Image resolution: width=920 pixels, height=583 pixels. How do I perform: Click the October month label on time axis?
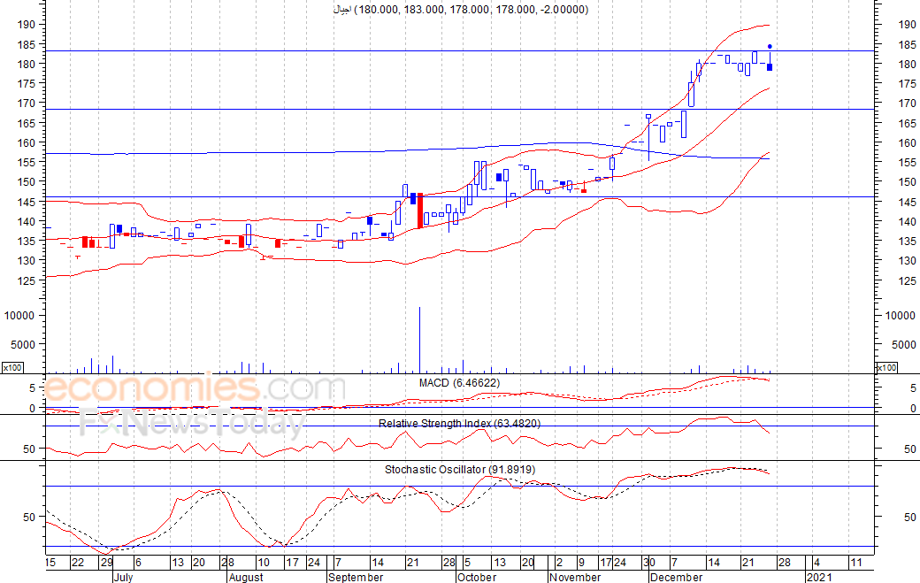coord(477,577)
